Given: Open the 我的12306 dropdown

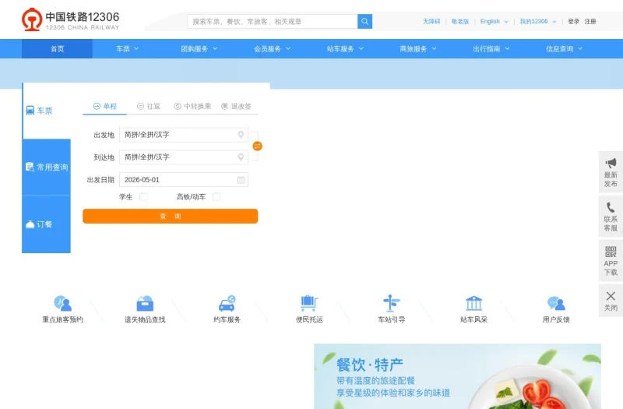Looking at the screenshot, I should [538, 22].
